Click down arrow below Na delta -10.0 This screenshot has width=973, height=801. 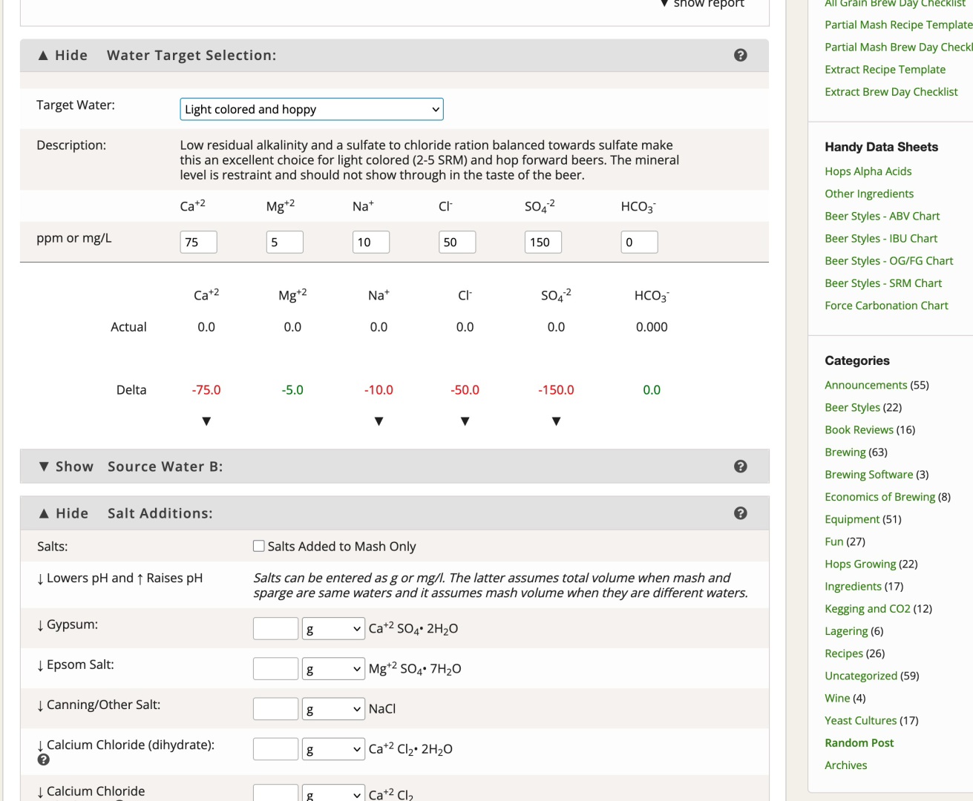(379, 421)
